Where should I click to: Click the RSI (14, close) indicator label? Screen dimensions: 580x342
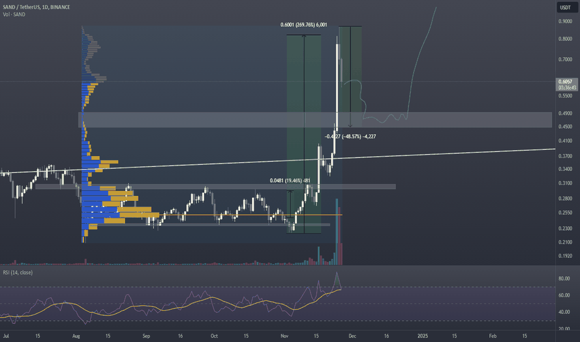18,272
